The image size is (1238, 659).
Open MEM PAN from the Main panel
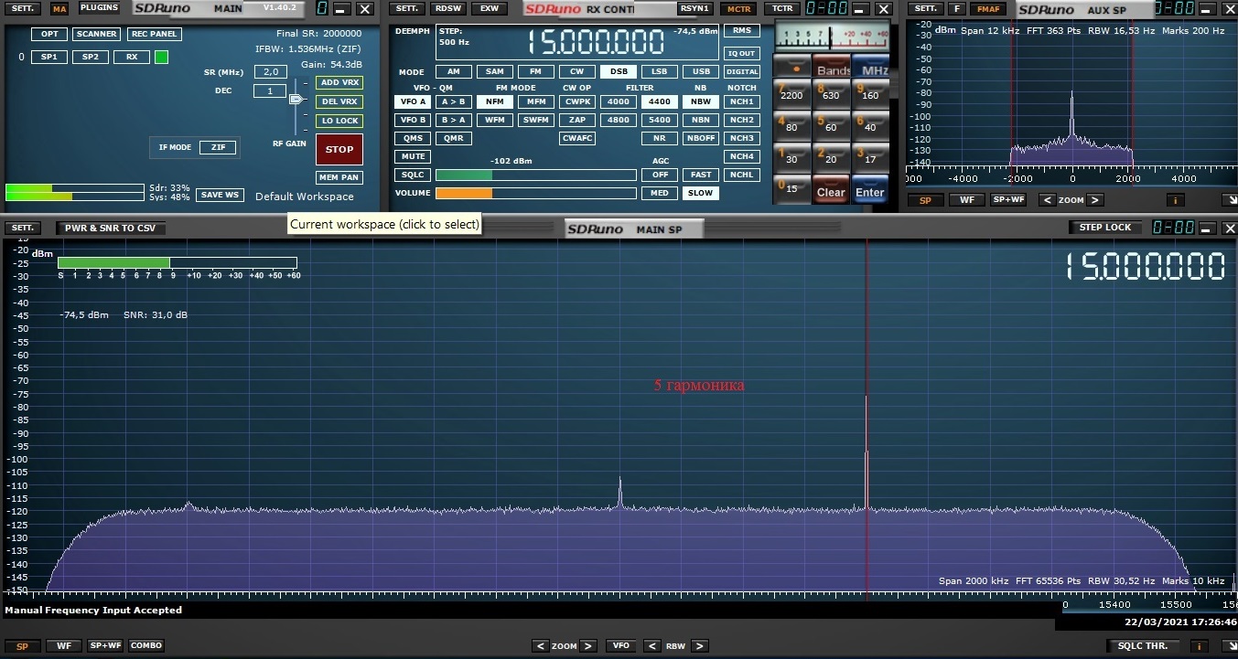pyautogui.click(x=339, y=177)
